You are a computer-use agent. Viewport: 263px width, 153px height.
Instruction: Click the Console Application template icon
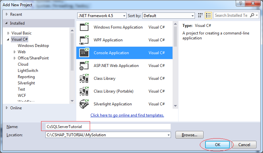(x=84, y=53)
